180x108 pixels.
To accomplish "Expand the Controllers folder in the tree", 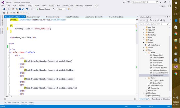I will pos(143,35).
